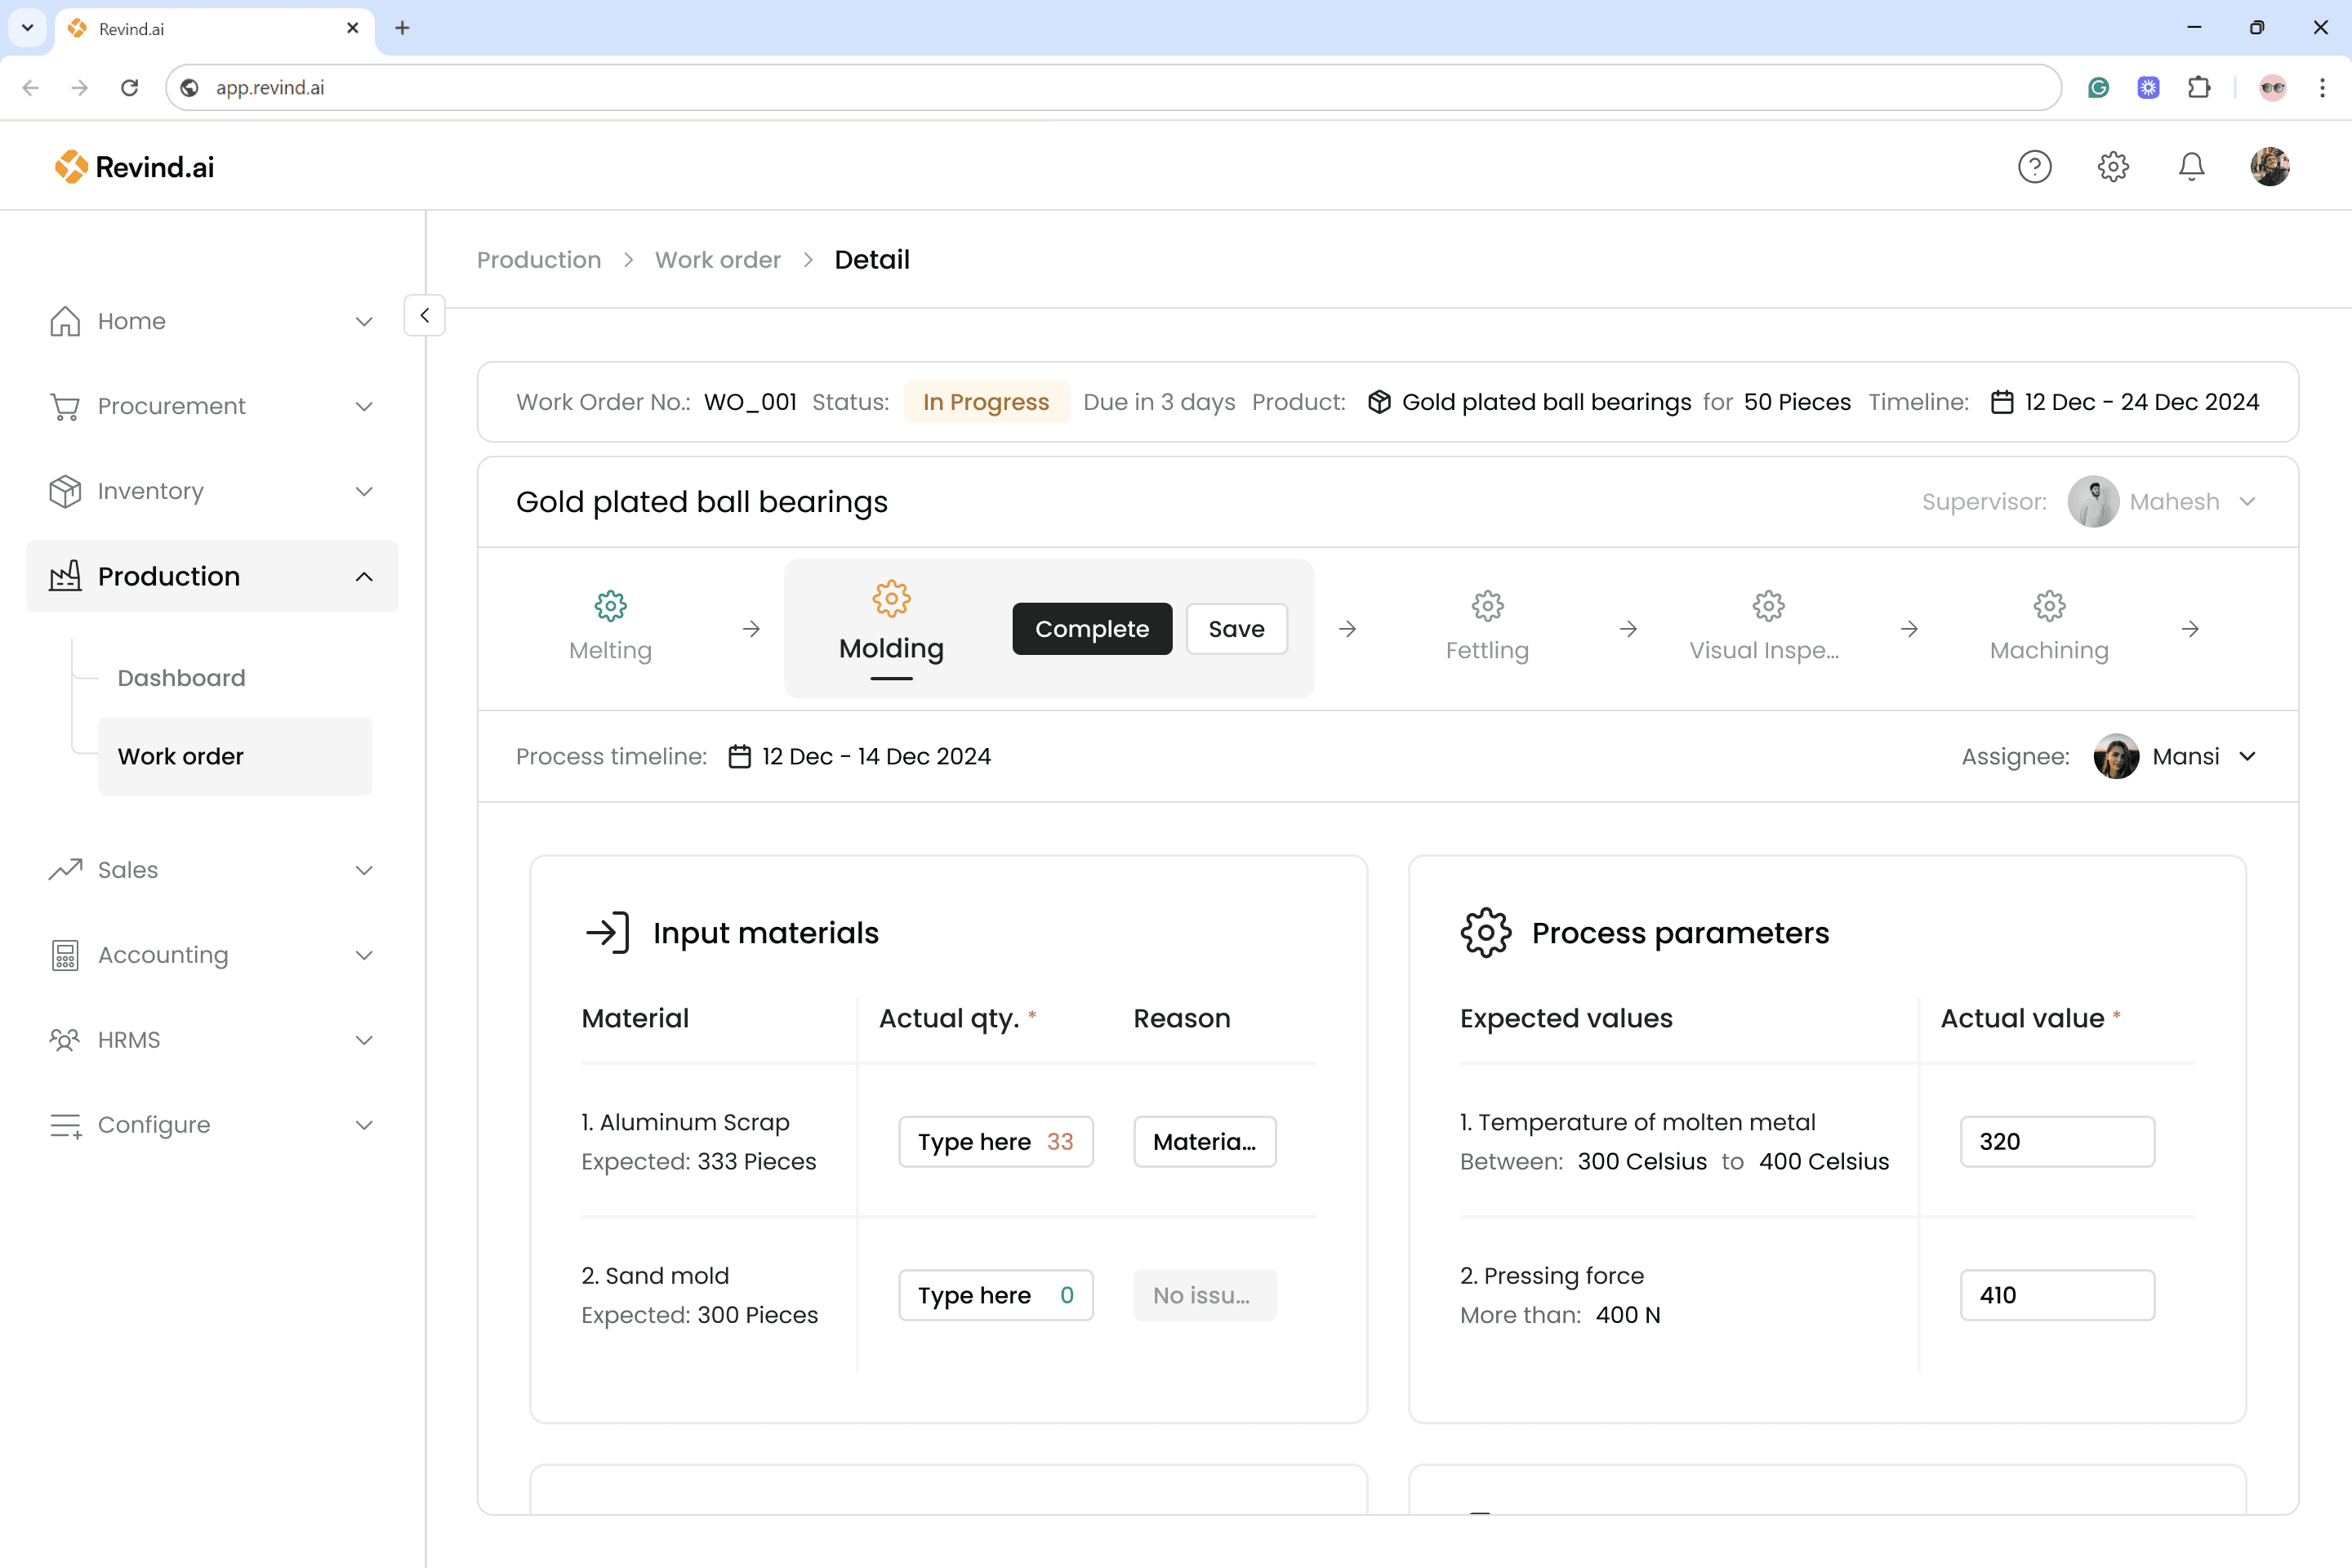This screenshot has height=1568, width=2352.
Task: Open the help question mark icon
Action: point(2034,166)
